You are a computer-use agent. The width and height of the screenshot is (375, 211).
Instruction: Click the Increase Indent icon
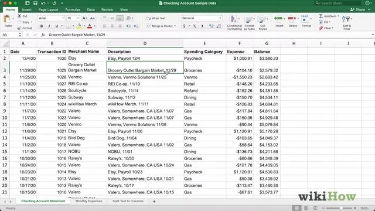(x=136, y=26)
